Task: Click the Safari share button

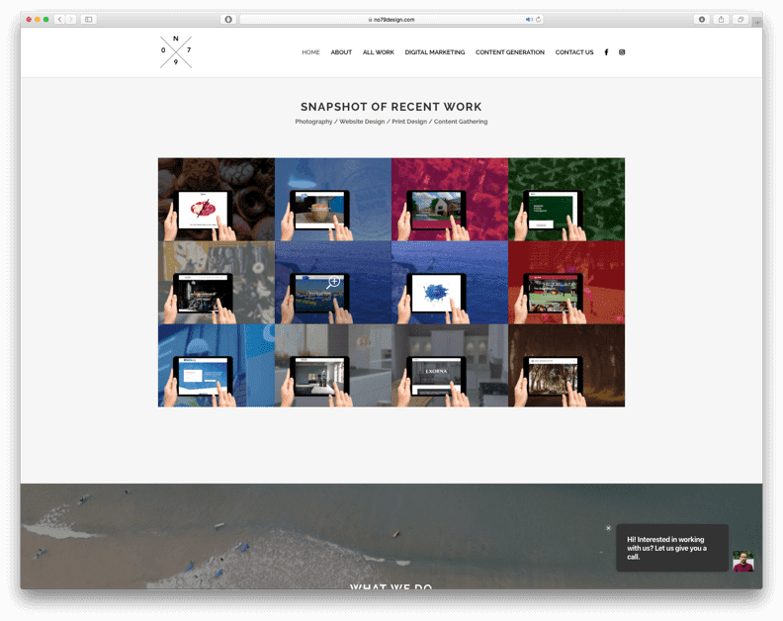Action: (x=721, y=20)
